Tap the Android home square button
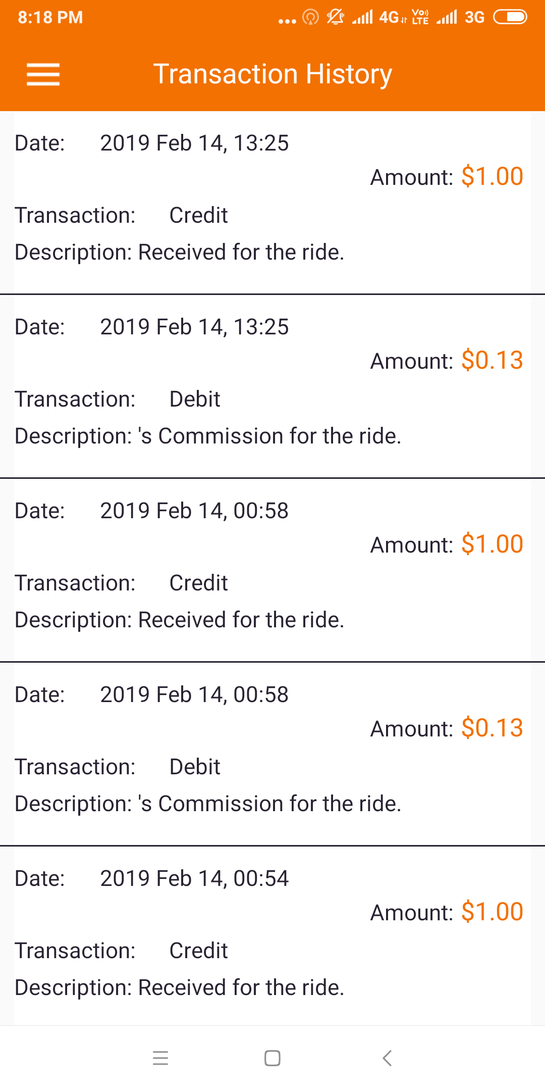Screen dimensions: 545x1091 272,1058
